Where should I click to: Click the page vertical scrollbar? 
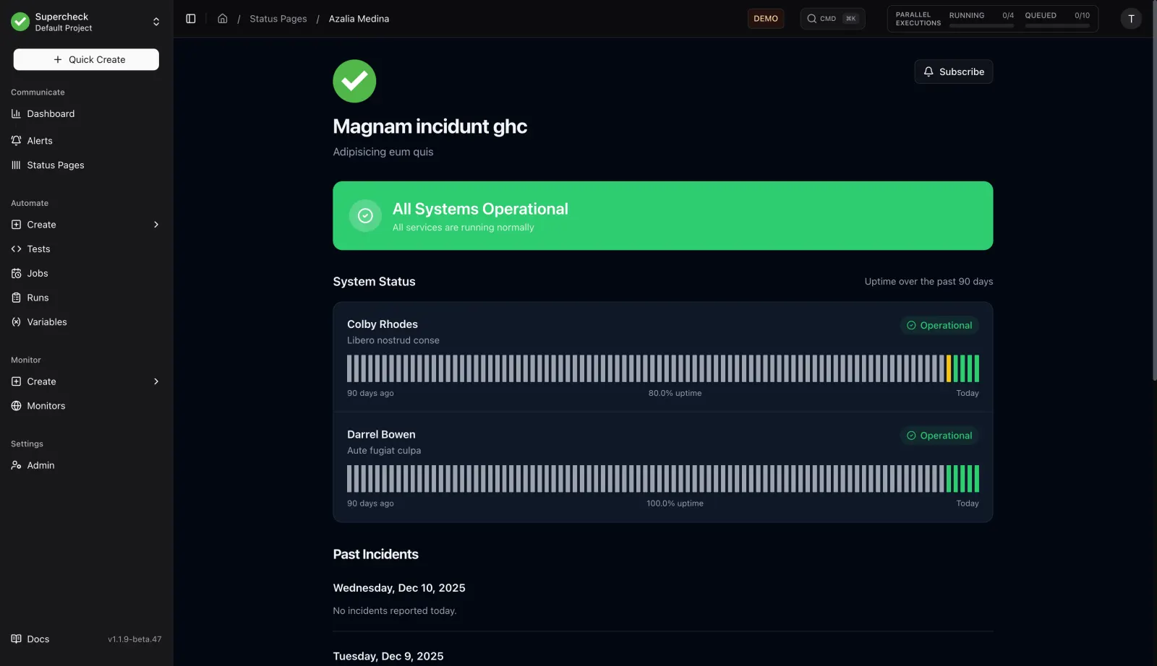click(x=1154, y=191)
